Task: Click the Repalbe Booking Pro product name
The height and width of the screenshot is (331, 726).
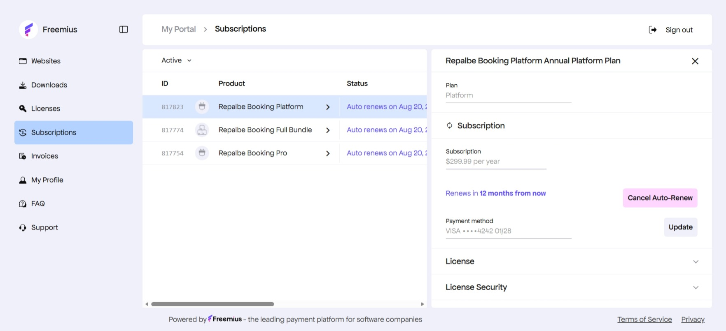Action: pyautogui.click(x=252, y=153)
